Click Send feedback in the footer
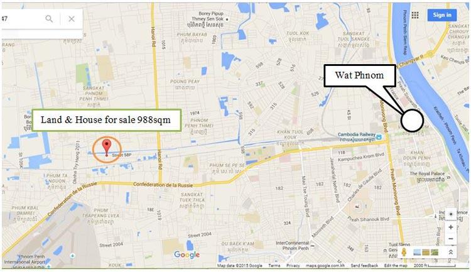The height and width of the screenshot is (272, 471). pos(364,266)
